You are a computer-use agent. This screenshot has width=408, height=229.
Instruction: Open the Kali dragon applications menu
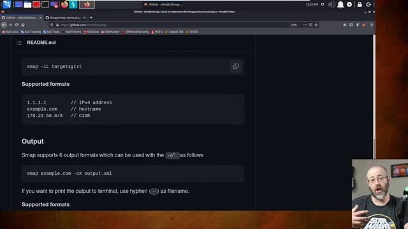7,4
